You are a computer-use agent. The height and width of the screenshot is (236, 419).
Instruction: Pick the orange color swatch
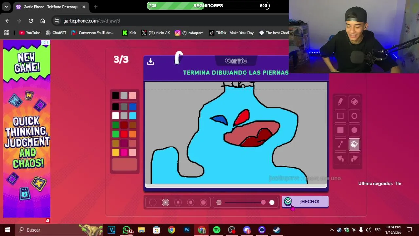[x=133, y=134]
